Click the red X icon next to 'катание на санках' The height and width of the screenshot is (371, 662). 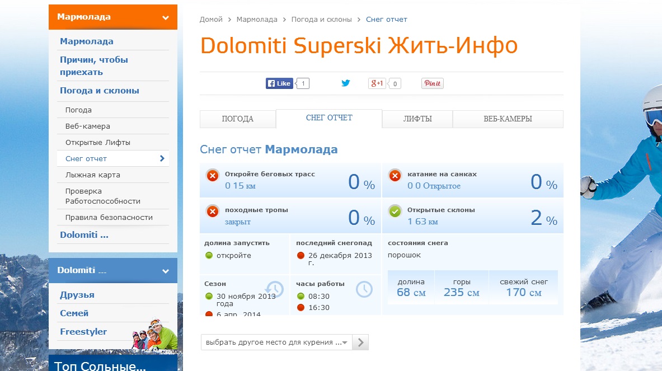395,176
